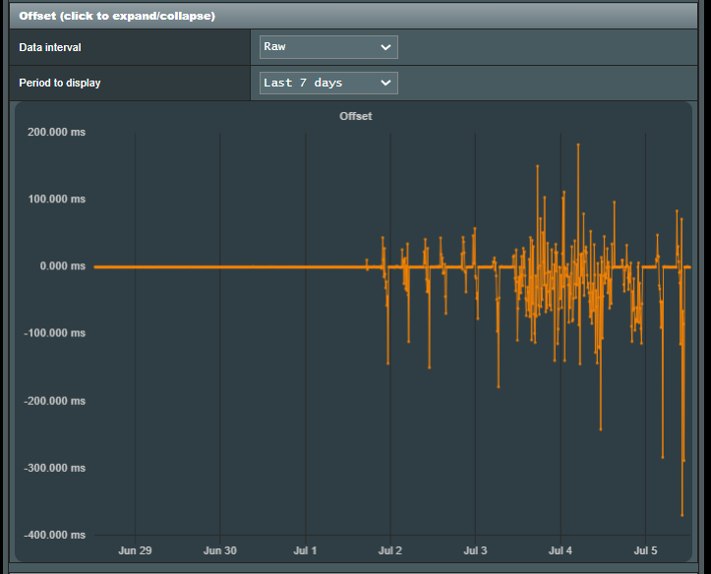
Task: Click the '-400.000 ms' axis label
Action: pos(54,535)
